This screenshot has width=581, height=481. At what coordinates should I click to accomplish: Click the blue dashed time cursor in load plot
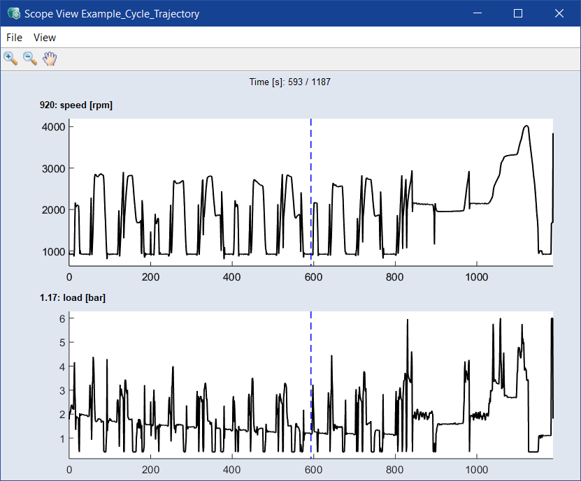311,377
